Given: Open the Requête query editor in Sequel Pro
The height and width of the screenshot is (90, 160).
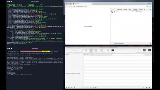Looking at the screenshot, I should coord(113,50).
